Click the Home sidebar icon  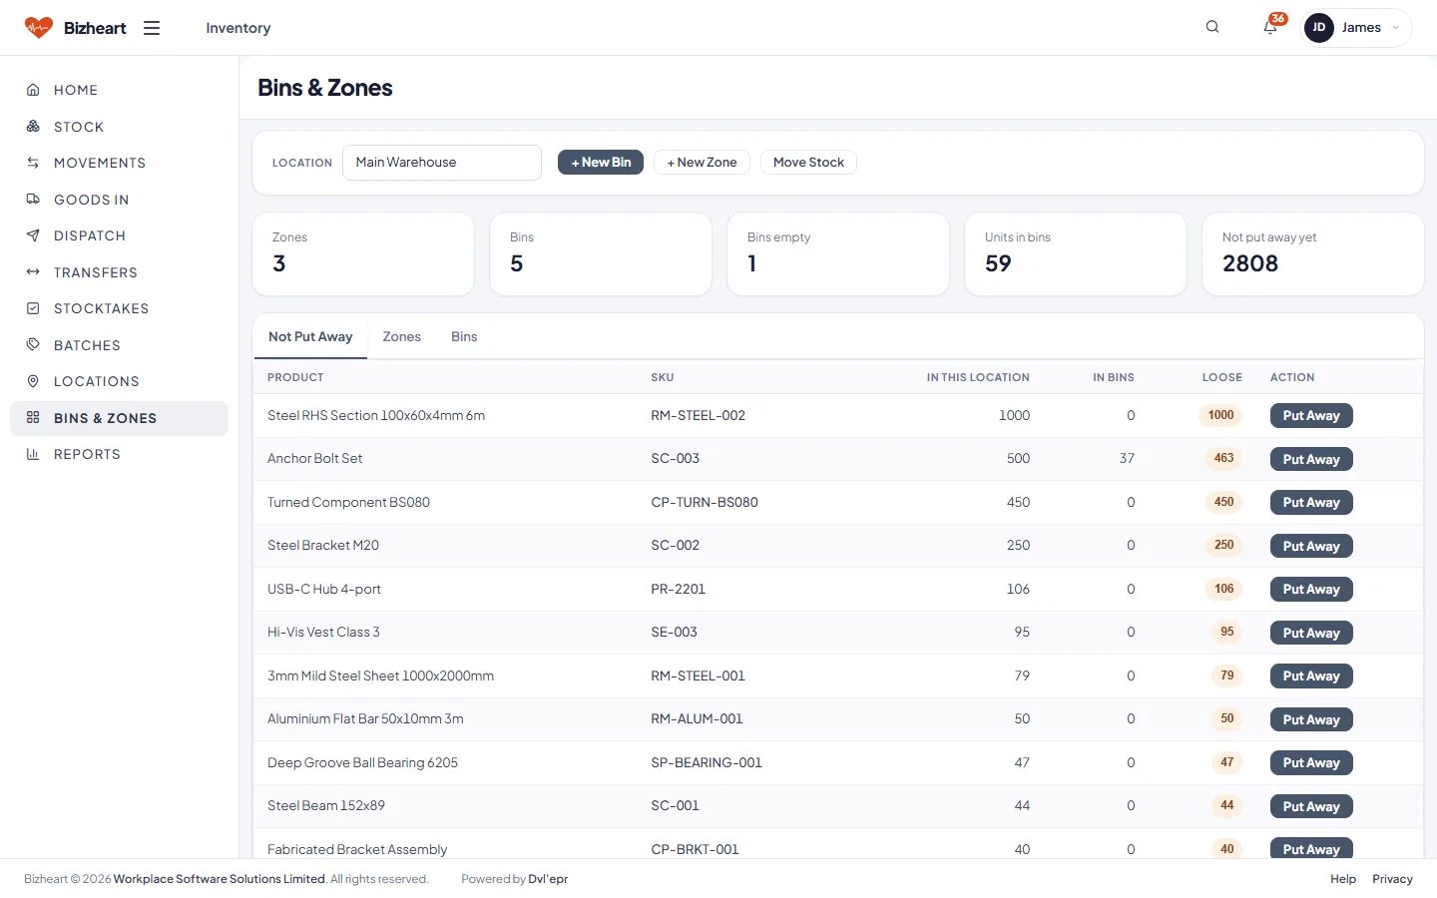pyautogui.click(x=33, y=90)
